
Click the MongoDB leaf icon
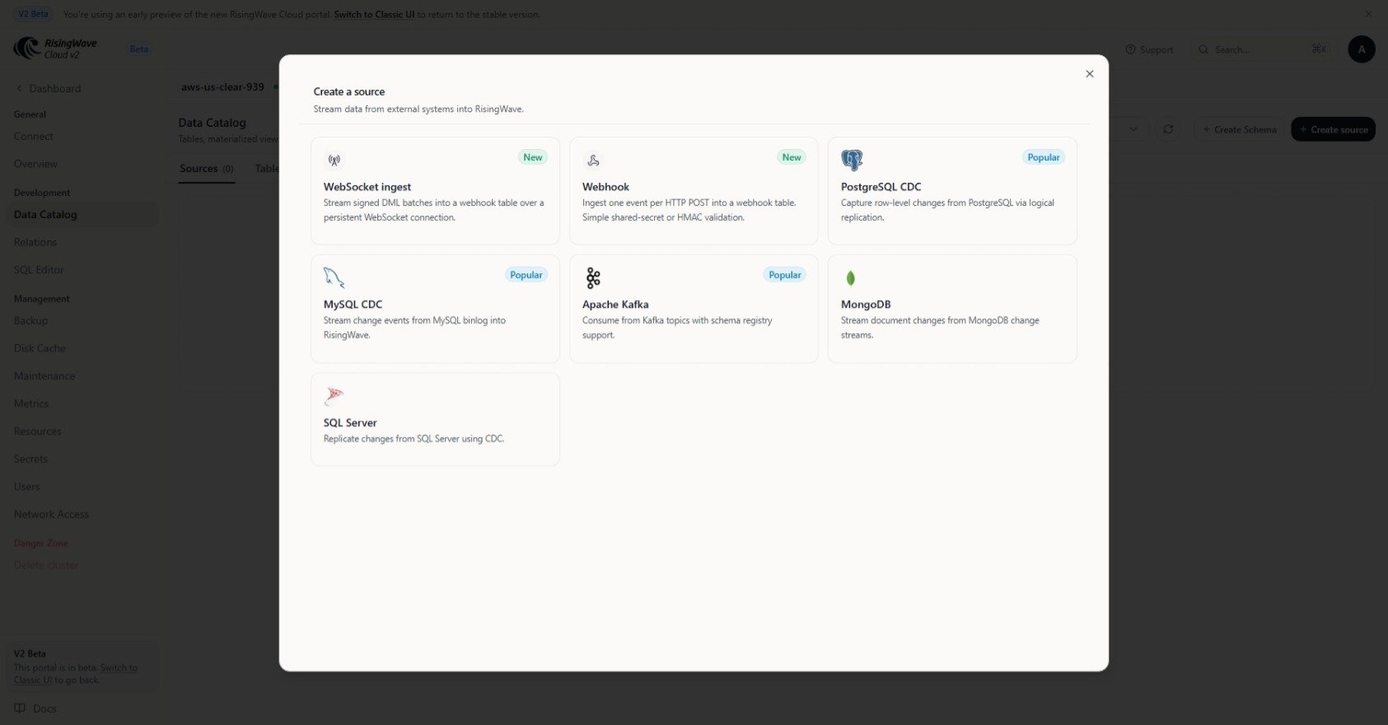(x=851, y=278)
